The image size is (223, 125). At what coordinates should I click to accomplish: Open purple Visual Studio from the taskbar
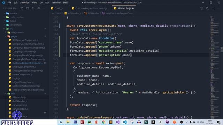pos(118,122)
